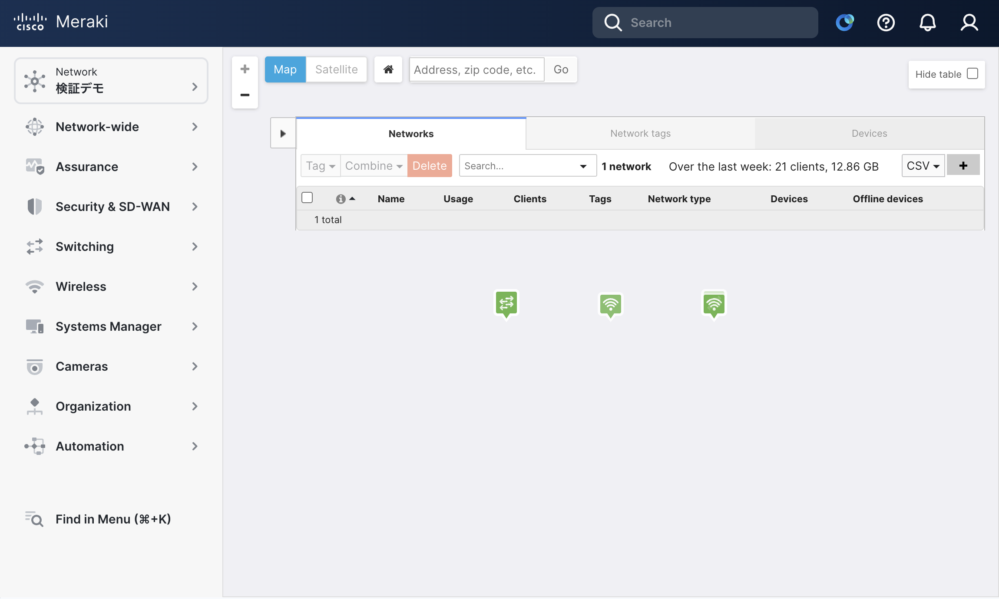Open the CSV export dropdown

point(923,165)
